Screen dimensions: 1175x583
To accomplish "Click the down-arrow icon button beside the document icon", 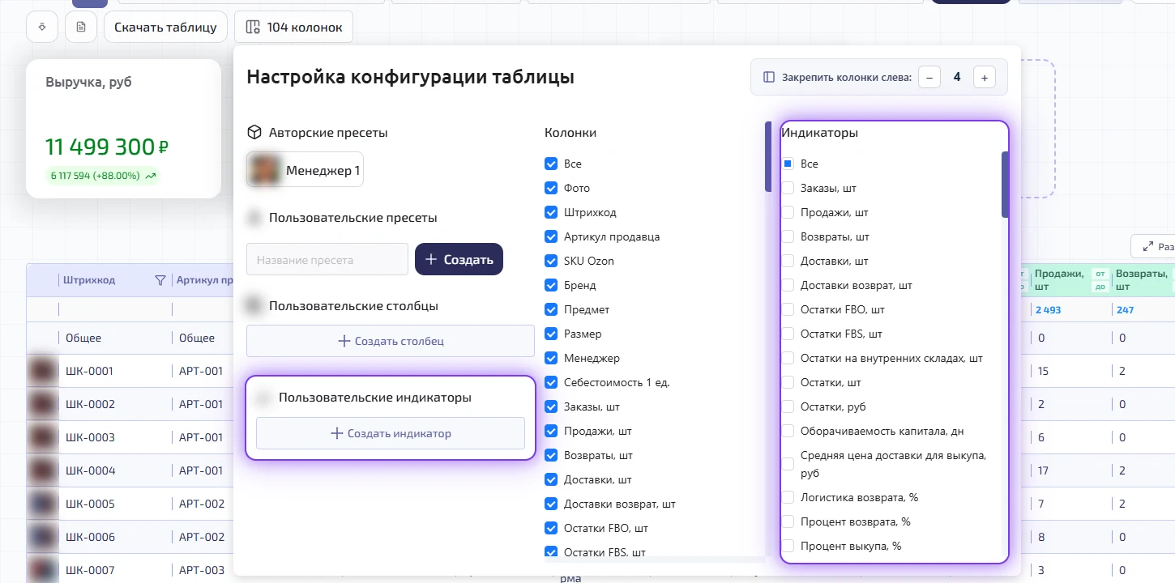I will point(42,28).
